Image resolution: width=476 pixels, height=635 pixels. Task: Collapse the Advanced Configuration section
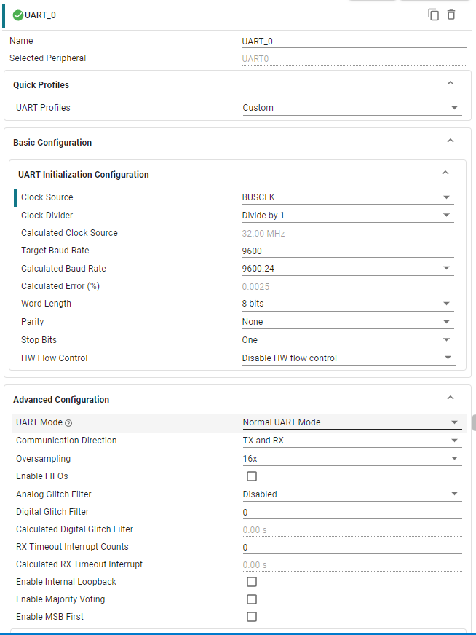click(451, 398)
